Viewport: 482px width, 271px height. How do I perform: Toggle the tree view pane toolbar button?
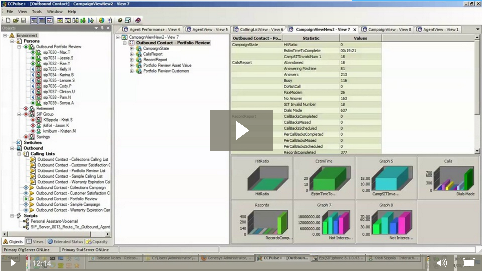34,20
